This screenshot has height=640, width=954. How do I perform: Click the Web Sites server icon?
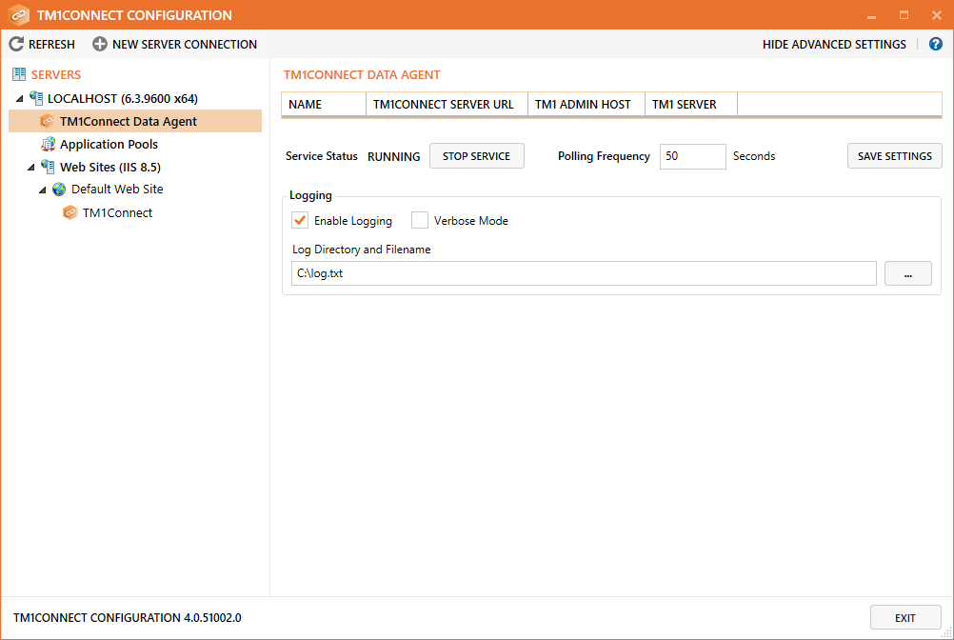(x=48, y=167)
